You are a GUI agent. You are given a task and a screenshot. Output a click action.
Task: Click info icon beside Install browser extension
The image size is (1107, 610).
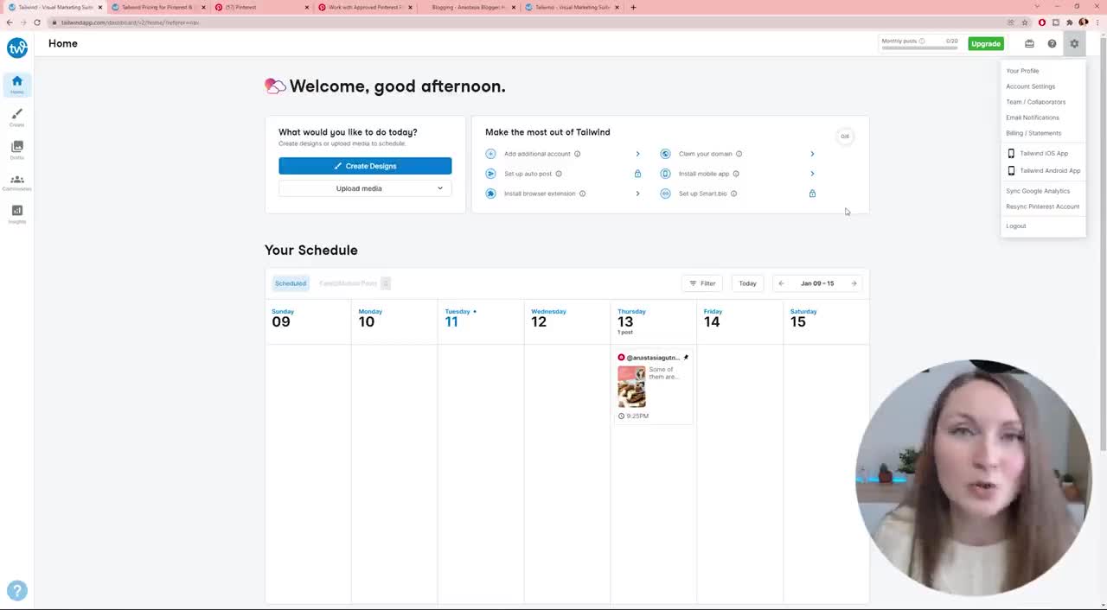coord(582,194)
